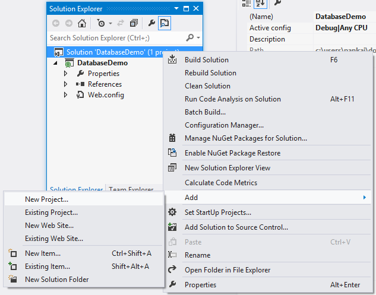Open the Solution Explorer window position dropdown

tap(176, 8)
